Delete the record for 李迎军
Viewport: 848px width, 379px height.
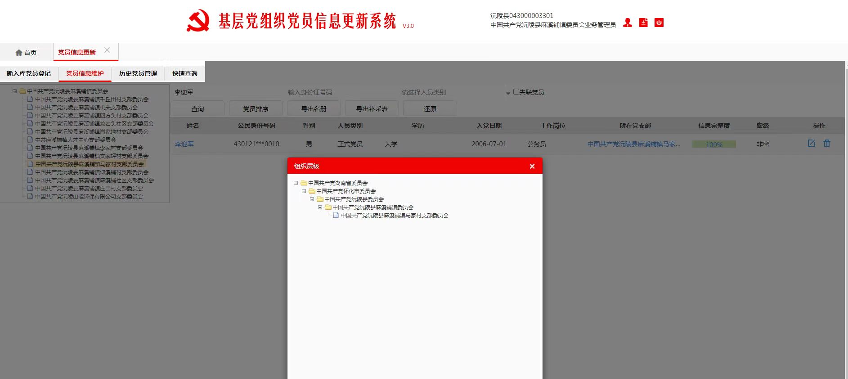(827, 143)
